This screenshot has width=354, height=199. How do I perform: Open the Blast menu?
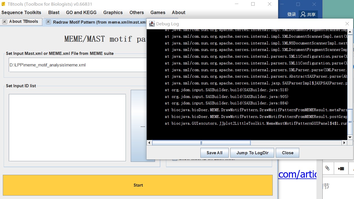pos(54,12)
